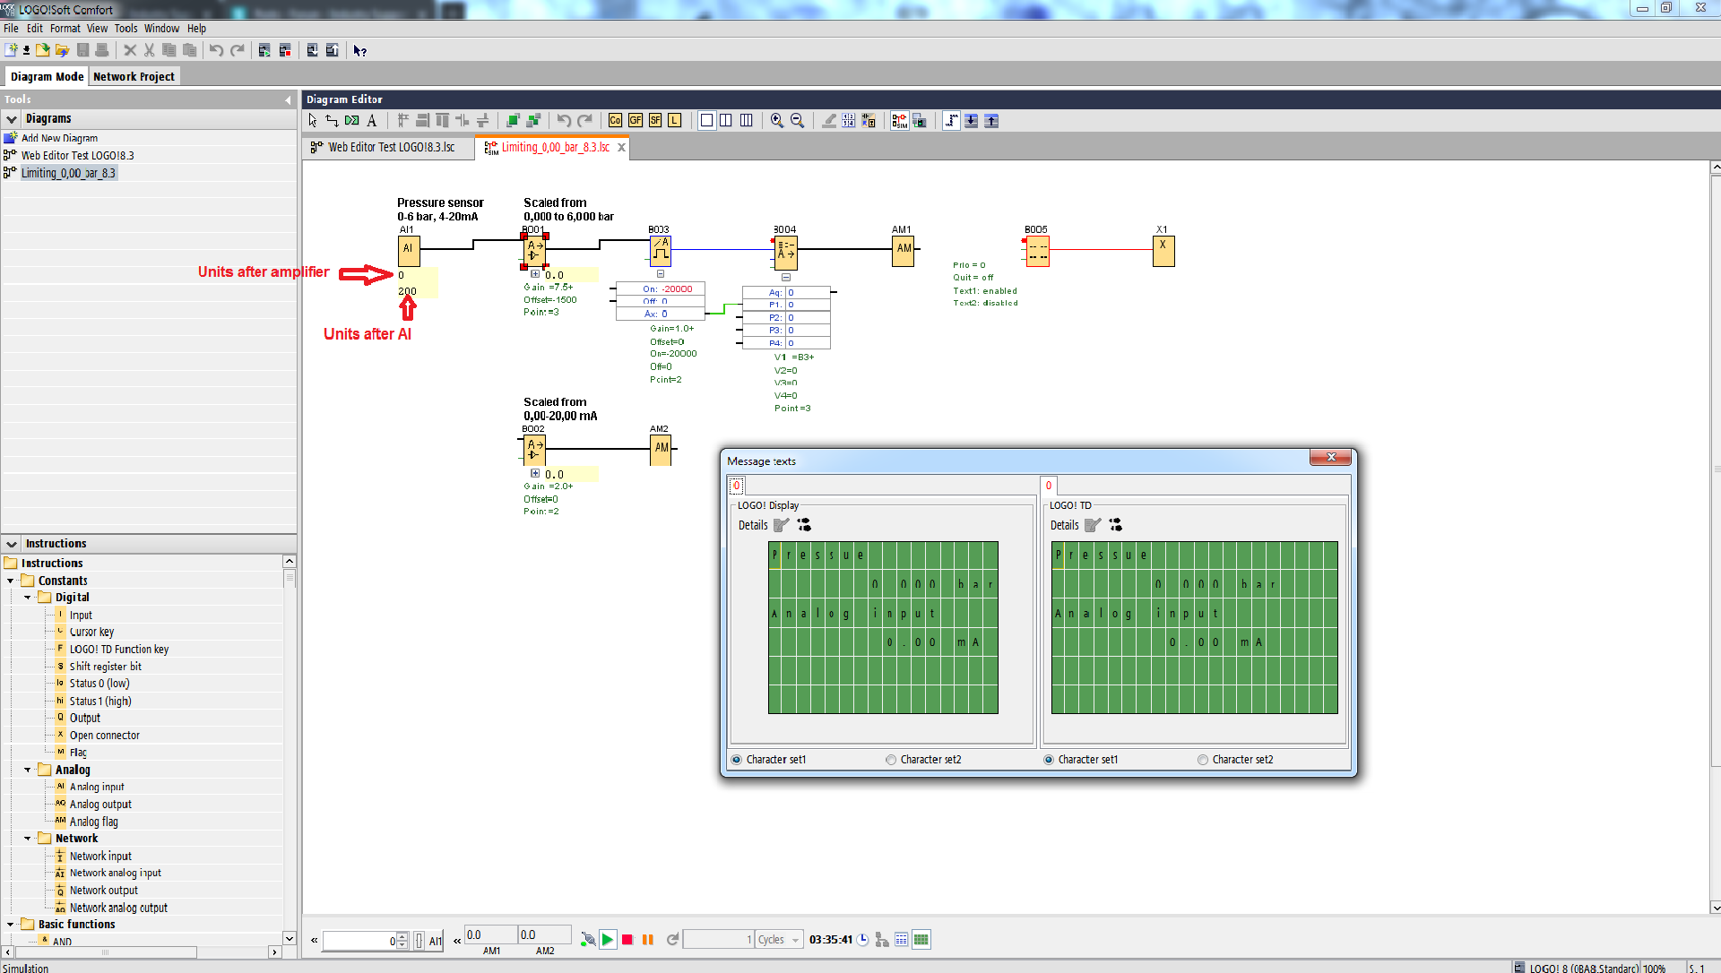Select Character set1 for LOGO! TD
The width and height of the screenshot is (1721, 973).
[x=1049, y=760]
